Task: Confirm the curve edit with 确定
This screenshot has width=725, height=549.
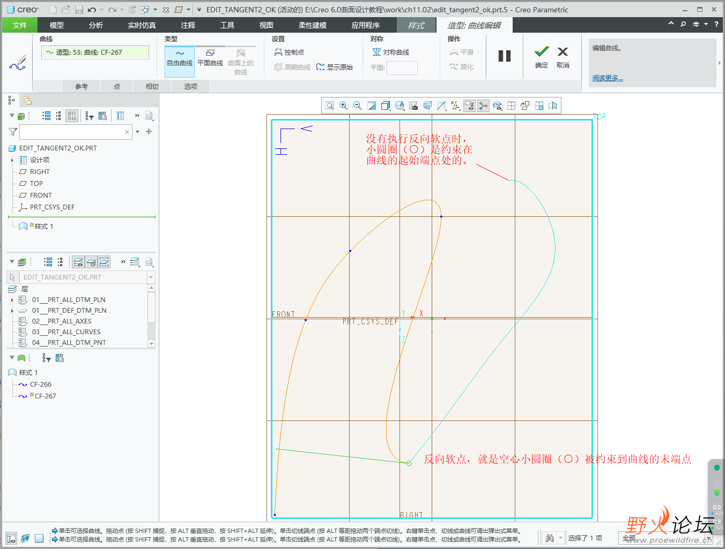Action: [542, 57]
